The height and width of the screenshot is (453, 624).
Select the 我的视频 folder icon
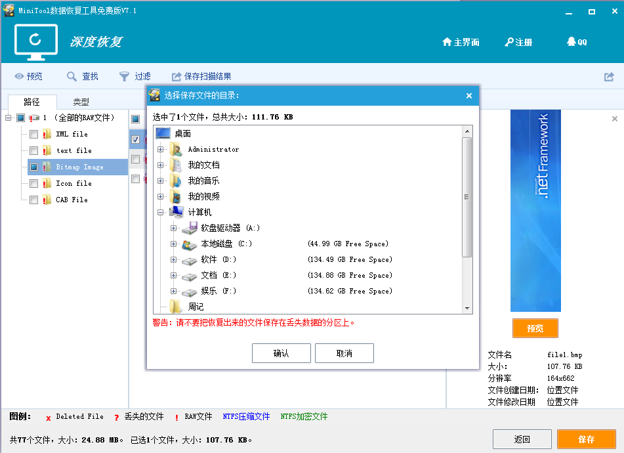pyautogui.click(x=177, y=196)
